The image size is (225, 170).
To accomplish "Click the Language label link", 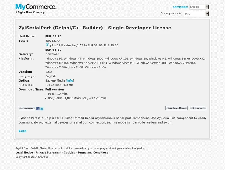I will click(180, 7).
